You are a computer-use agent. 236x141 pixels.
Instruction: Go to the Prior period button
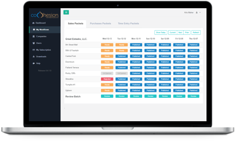tap(187, 32)
